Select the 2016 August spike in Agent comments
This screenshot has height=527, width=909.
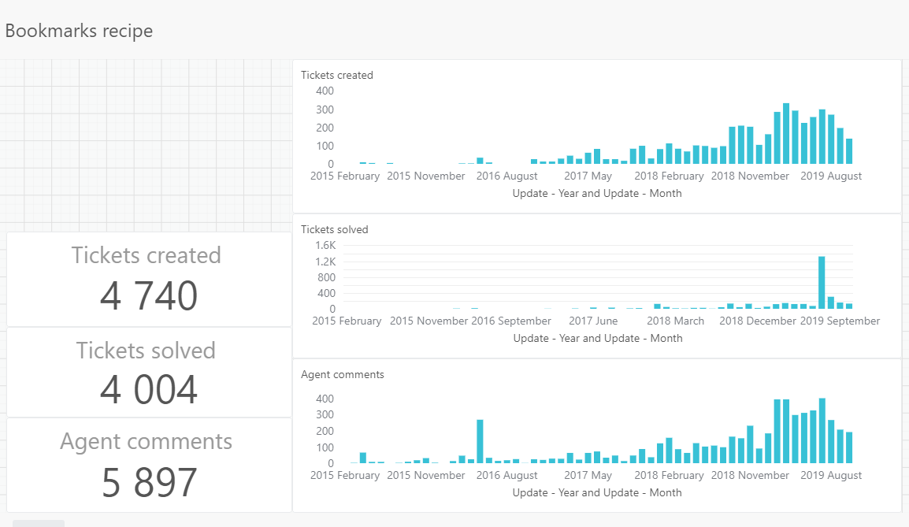point(479,441)
